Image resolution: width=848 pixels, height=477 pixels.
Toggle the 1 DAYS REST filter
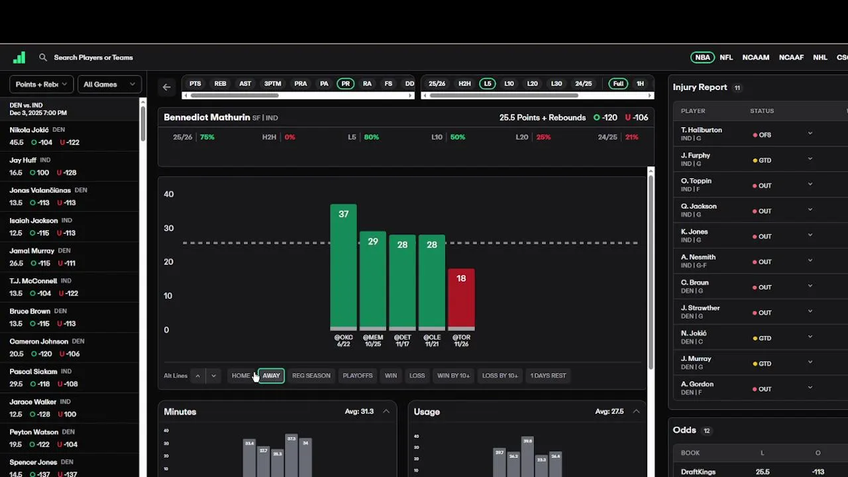[548, 376]
